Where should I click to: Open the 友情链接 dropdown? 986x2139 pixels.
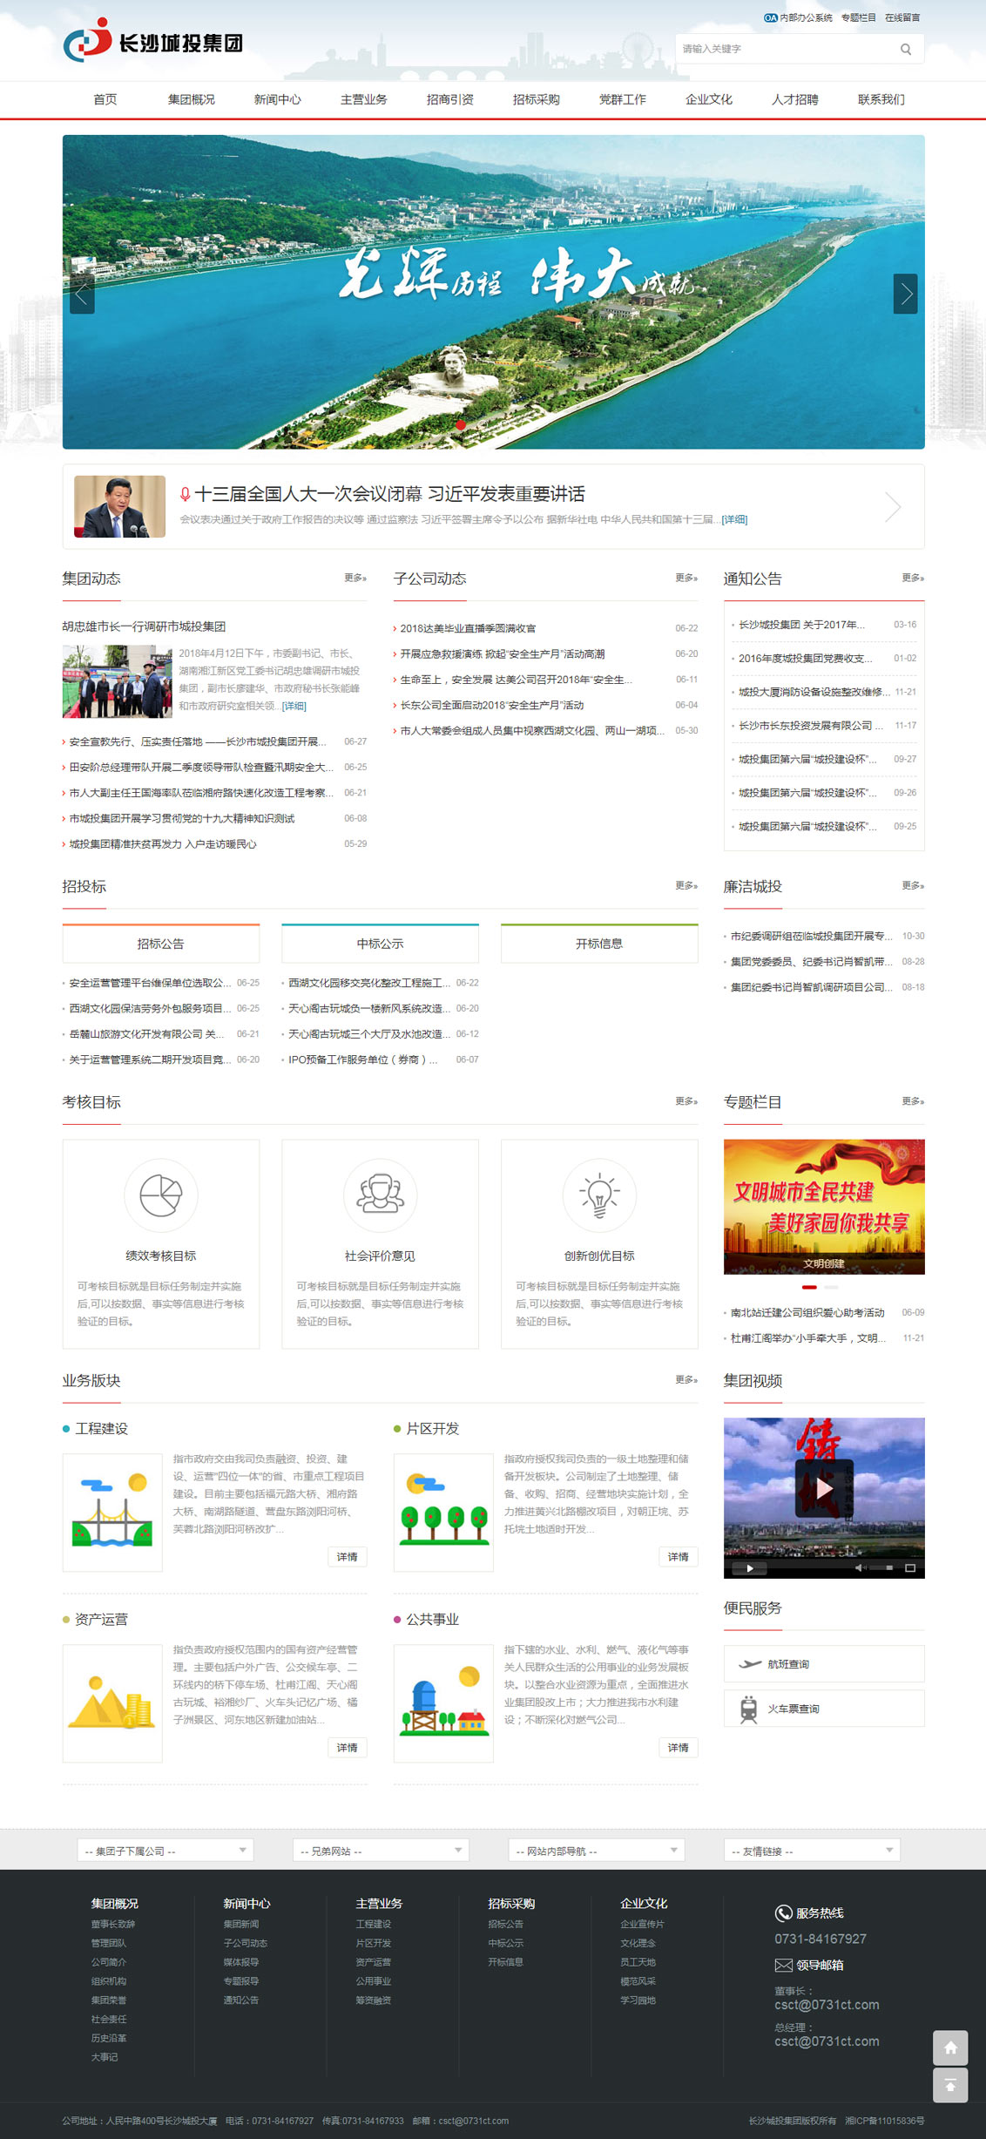(812, 1851)
